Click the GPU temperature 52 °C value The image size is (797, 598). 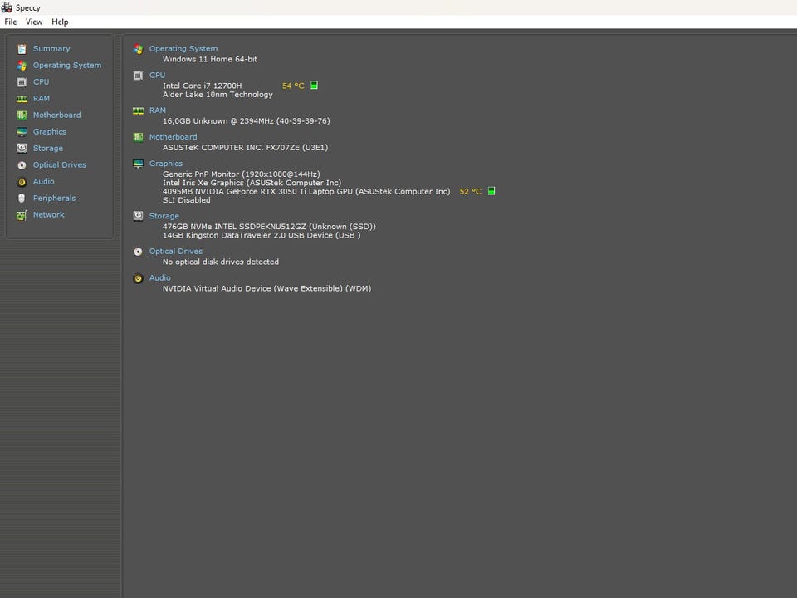(x=470, y=192)
